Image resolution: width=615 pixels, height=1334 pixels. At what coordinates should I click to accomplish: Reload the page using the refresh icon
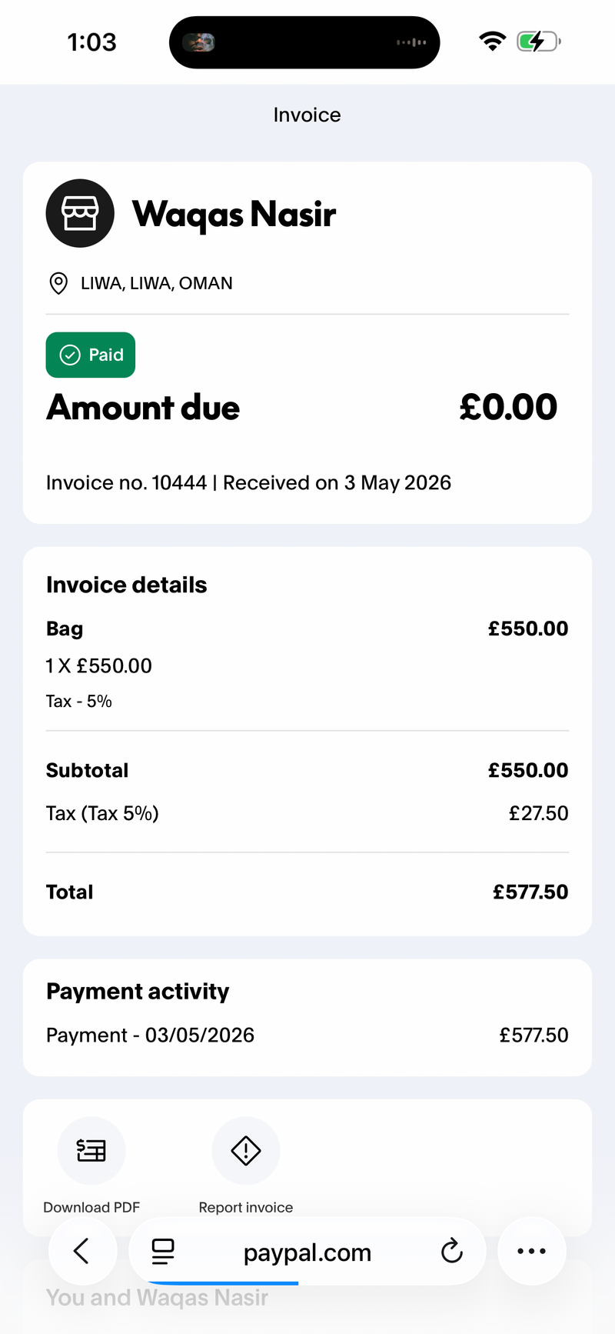[x=452, y=1252]
